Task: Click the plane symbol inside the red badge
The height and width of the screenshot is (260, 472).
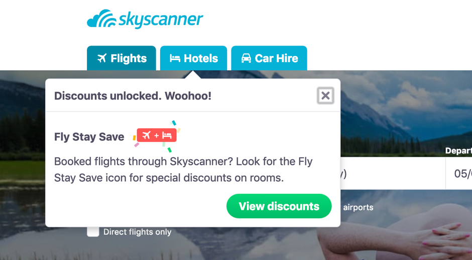Action: pos(147,135)
